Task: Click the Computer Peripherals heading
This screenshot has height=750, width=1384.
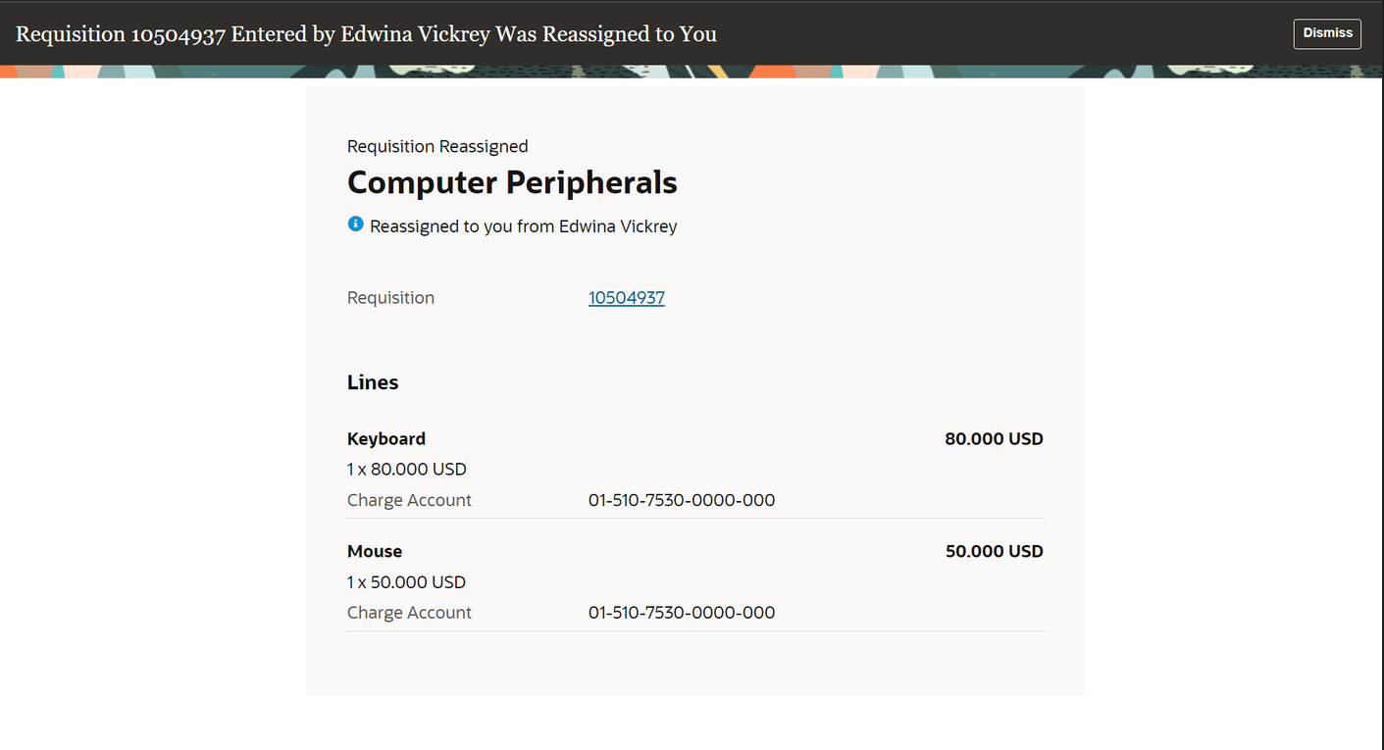Action: [512, 183]
